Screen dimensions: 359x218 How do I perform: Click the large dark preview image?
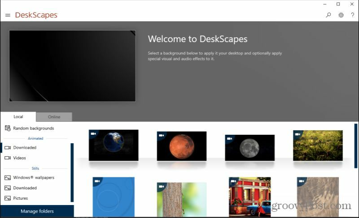click(x=72, y=66)
